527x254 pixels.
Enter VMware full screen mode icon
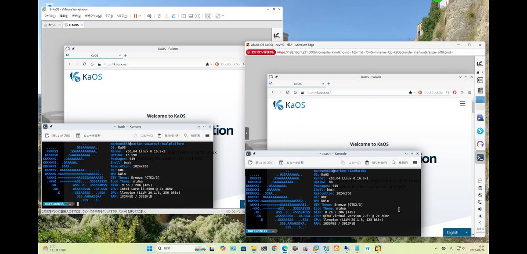coord(198,16)
